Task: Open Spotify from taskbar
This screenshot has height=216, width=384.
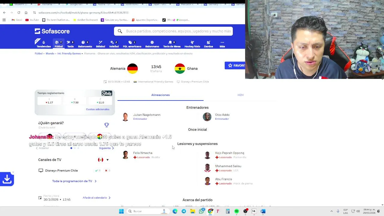Action: [x=236, y=211]
